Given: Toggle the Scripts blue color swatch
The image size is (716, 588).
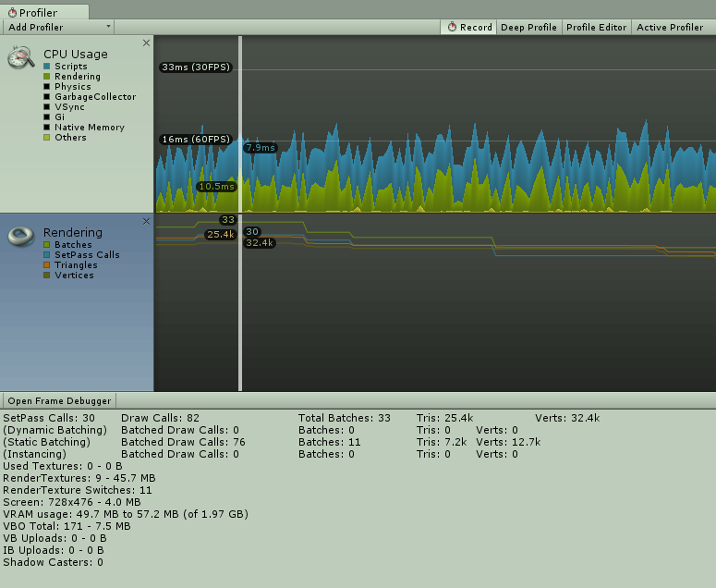Looking at the screenshot, I should click(46, 67).
